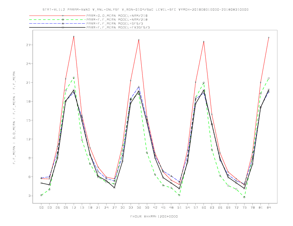293x226 pixels.
Task: Click x-axis tick label 12
Action: 74,208
